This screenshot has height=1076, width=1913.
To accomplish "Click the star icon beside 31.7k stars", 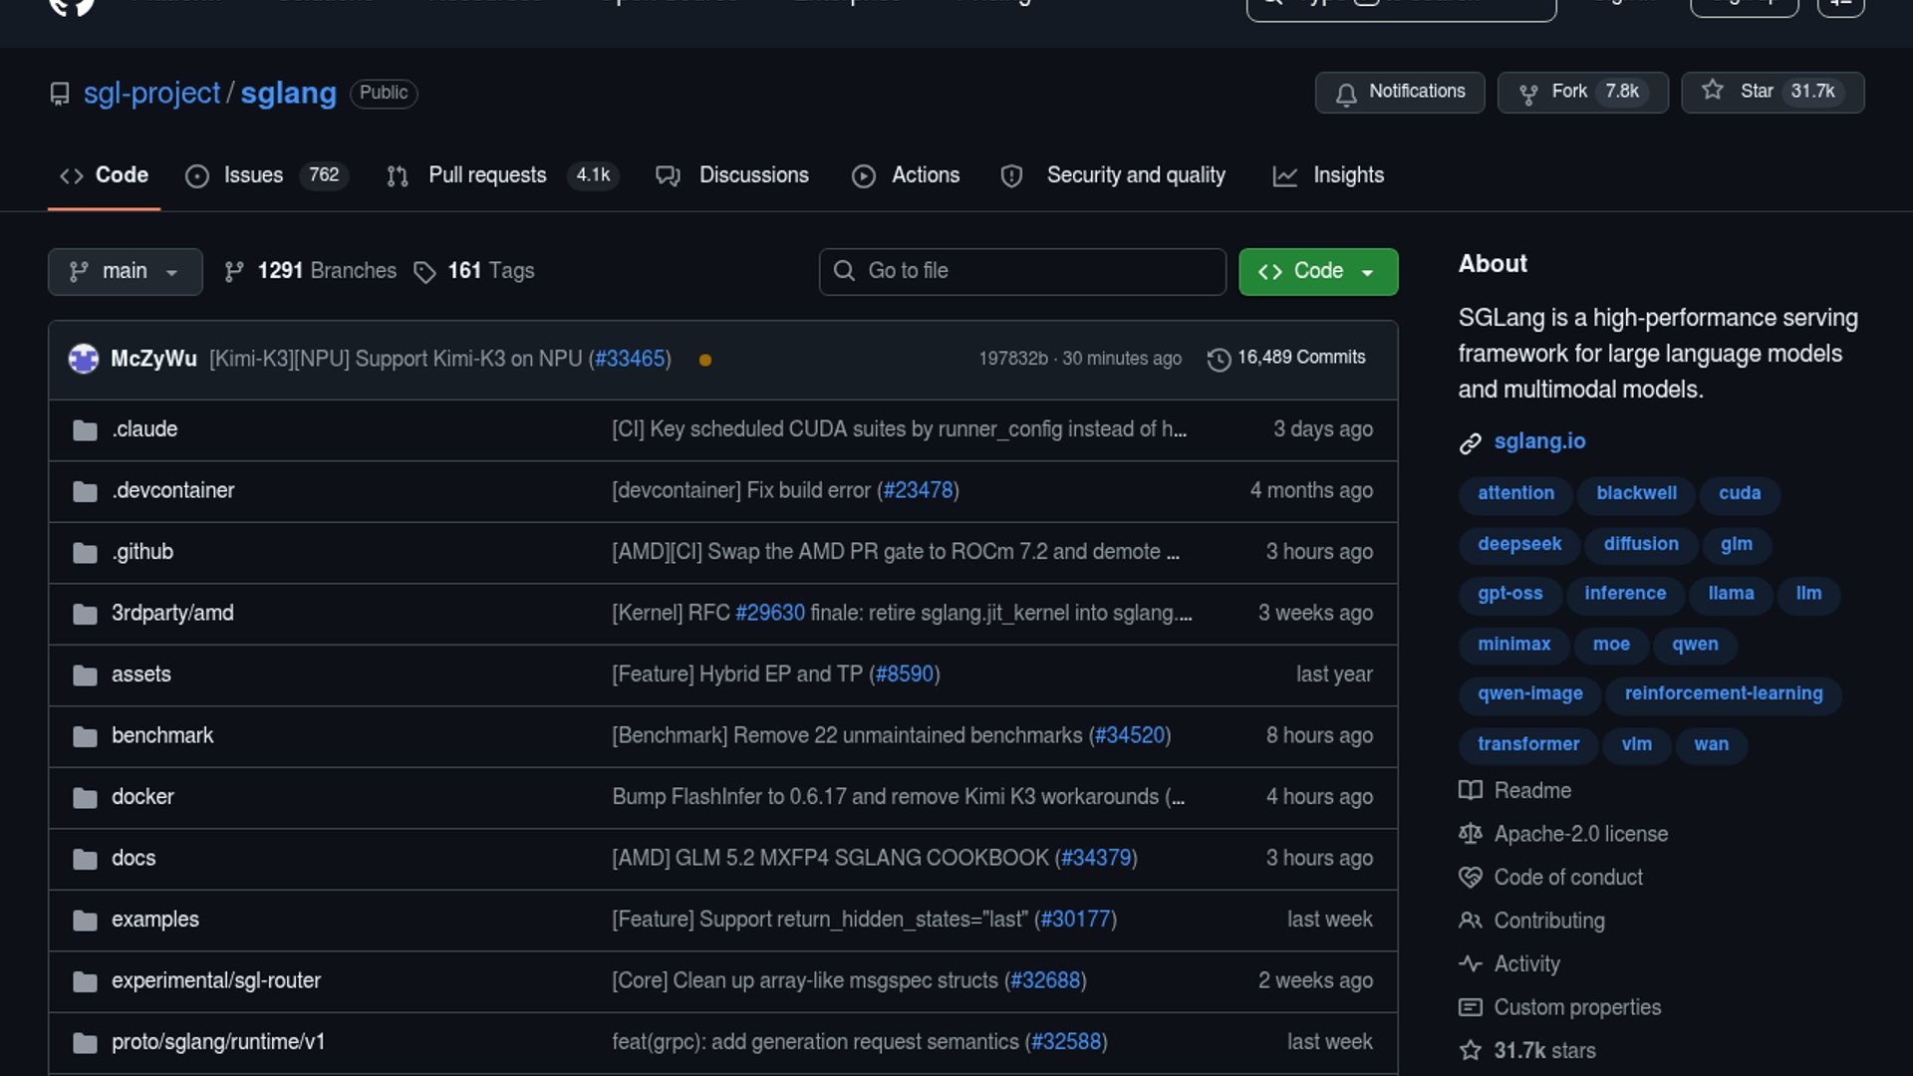I will 1471,1051.
